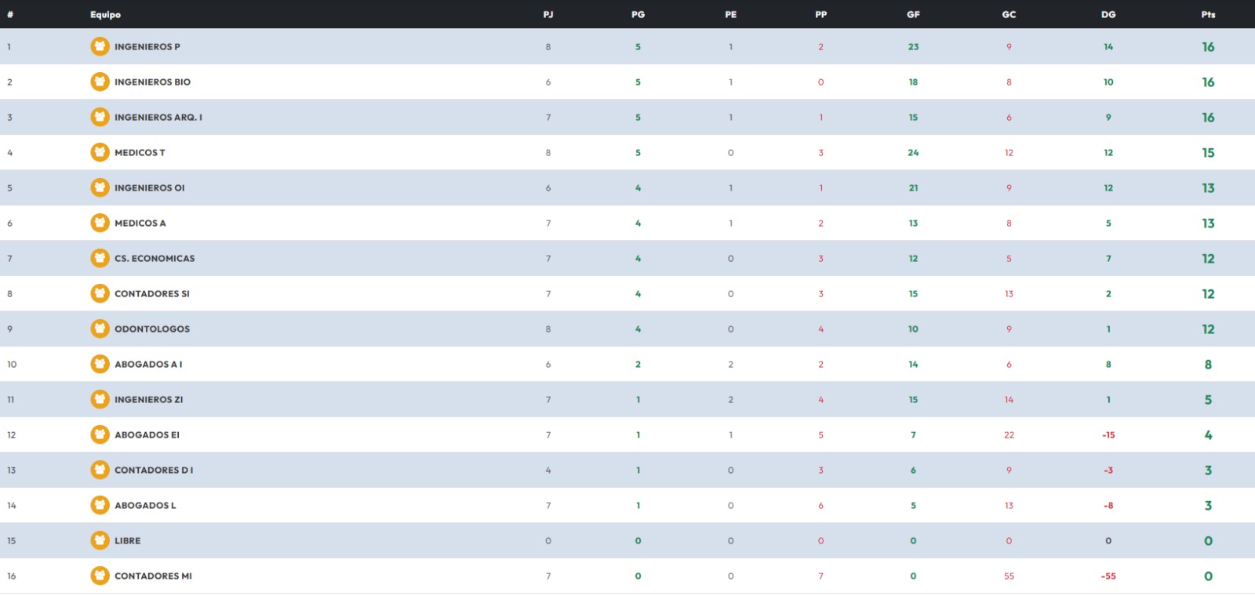
Task: Open the INGENIEROS BIO team name
Action: point(152,82)
